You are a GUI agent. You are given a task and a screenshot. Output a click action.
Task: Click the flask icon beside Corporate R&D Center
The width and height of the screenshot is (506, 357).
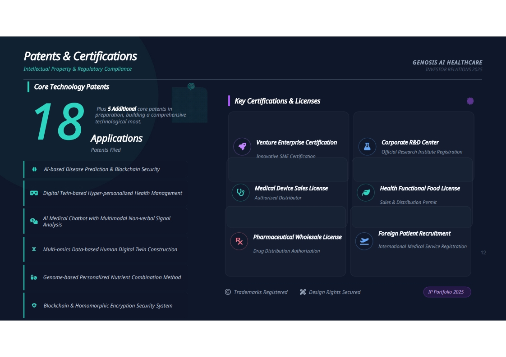click(367, 147)
